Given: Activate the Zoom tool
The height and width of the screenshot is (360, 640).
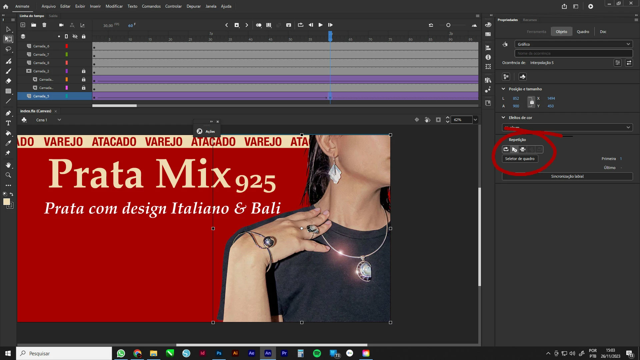Looking at the screenshot, I should pyautogui.click(x=8, y=175).
